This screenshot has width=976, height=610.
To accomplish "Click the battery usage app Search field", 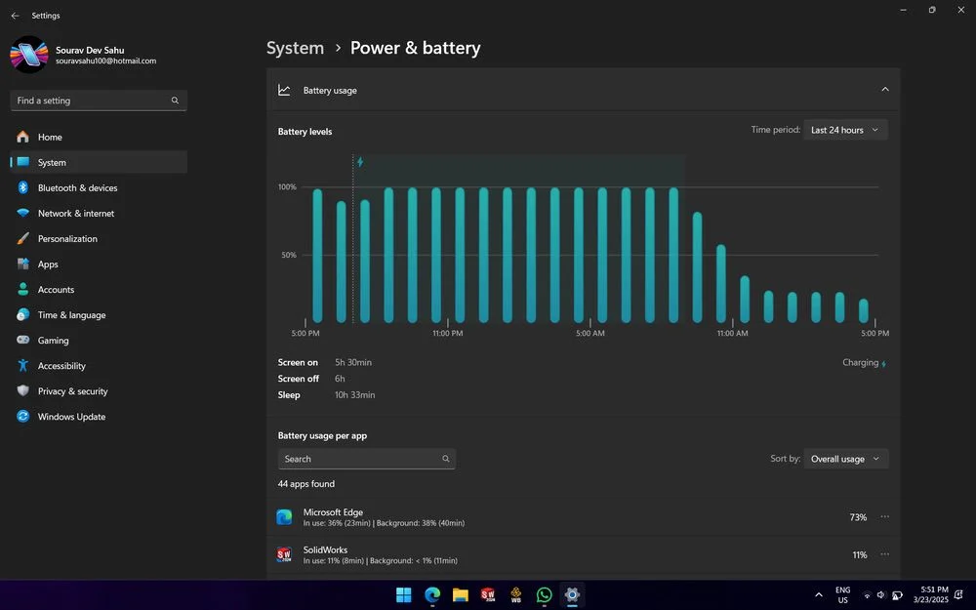I will tap(359, 459).
